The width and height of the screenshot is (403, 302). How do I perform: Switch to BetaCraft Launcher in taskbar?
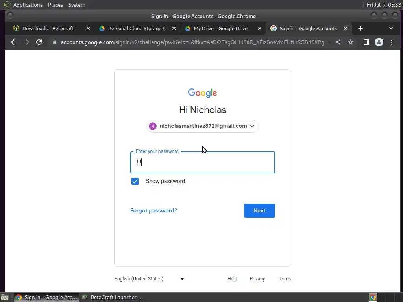coord(112,297)
